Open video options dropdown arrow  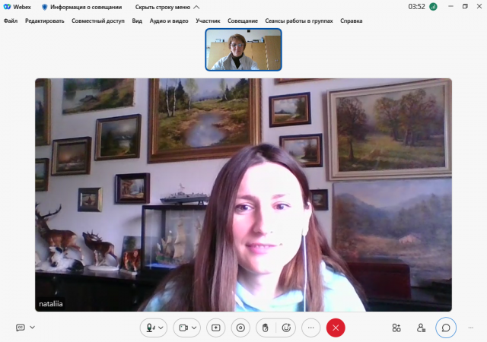(194, 328)
